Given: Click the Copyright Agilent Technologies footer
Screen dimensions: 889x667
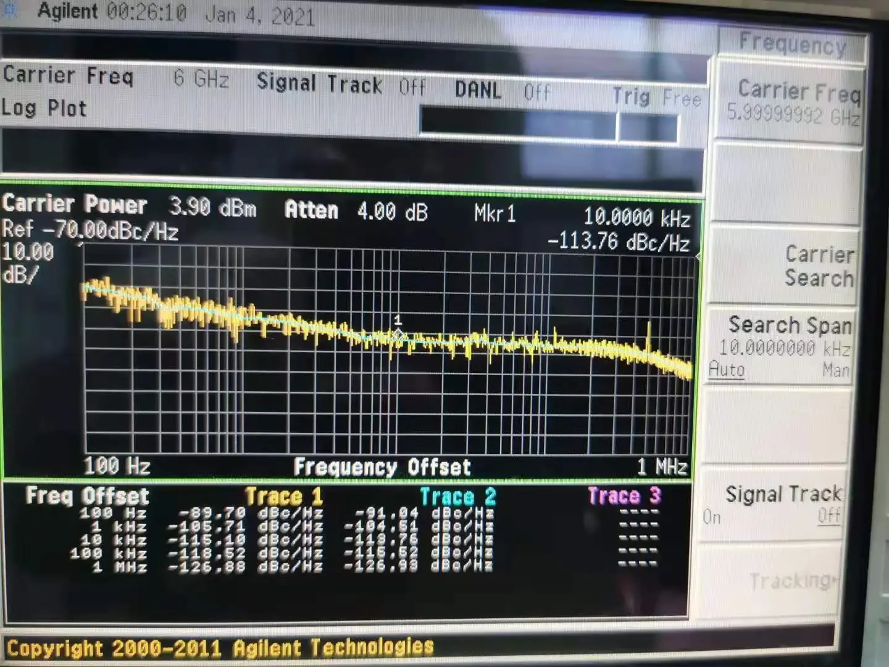Looking at the screenshot, I should [220, 648].
